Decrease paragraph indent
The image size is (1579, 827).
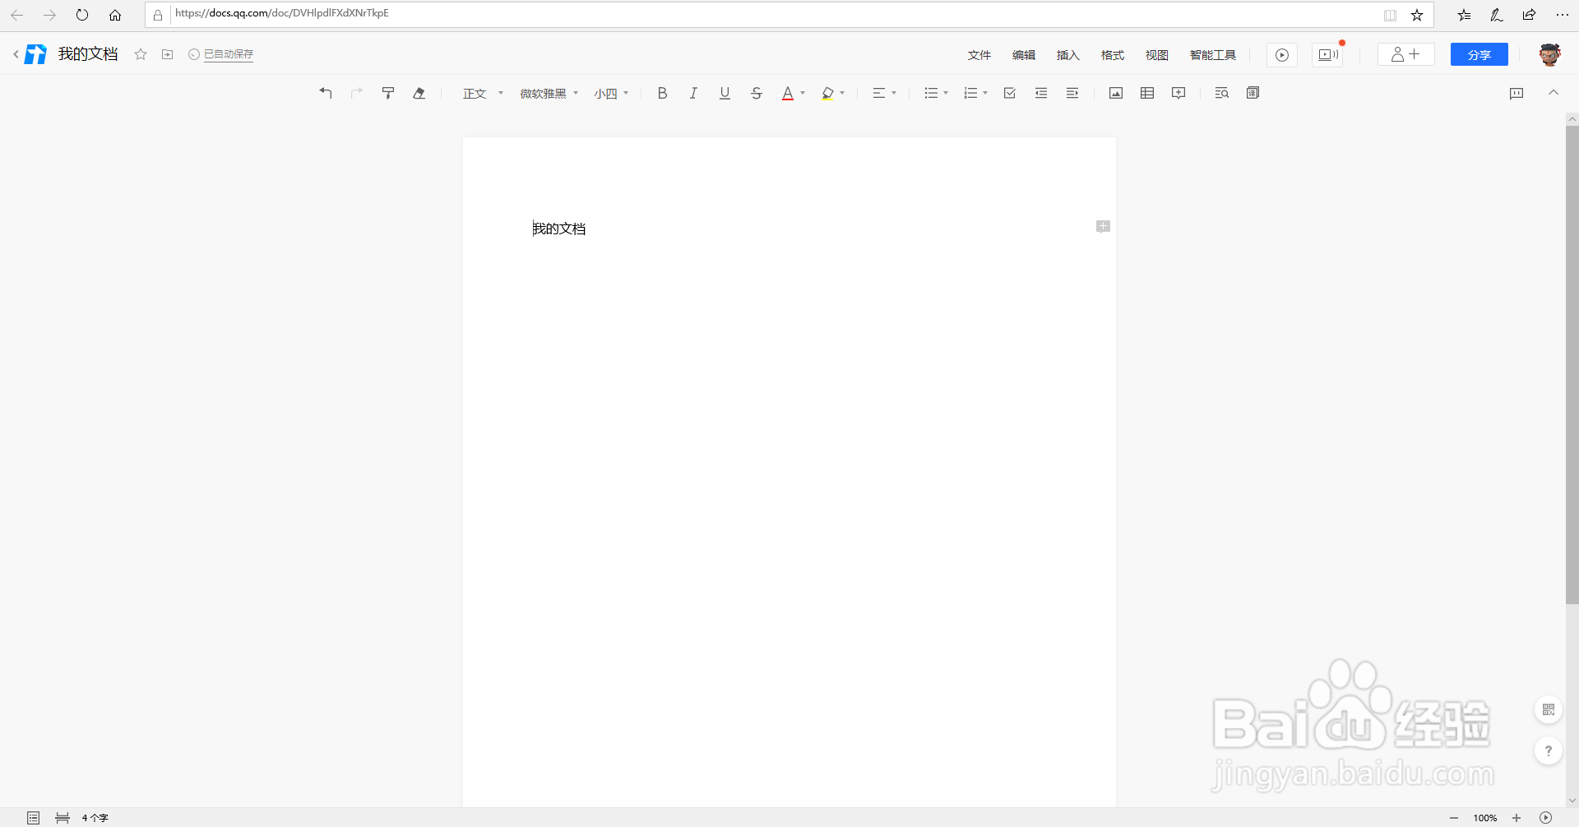click(x=1041, y=93)
